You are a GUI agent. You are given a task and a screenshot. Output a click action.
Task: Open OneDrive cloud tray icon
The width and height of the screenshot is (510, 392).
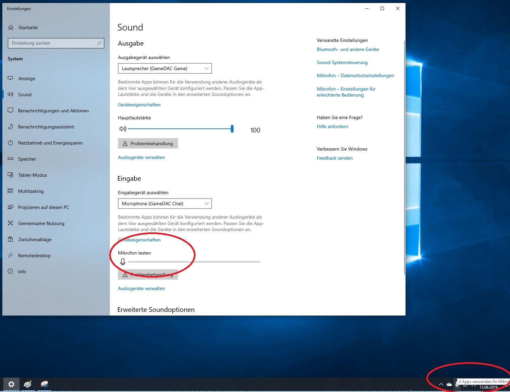449,384
